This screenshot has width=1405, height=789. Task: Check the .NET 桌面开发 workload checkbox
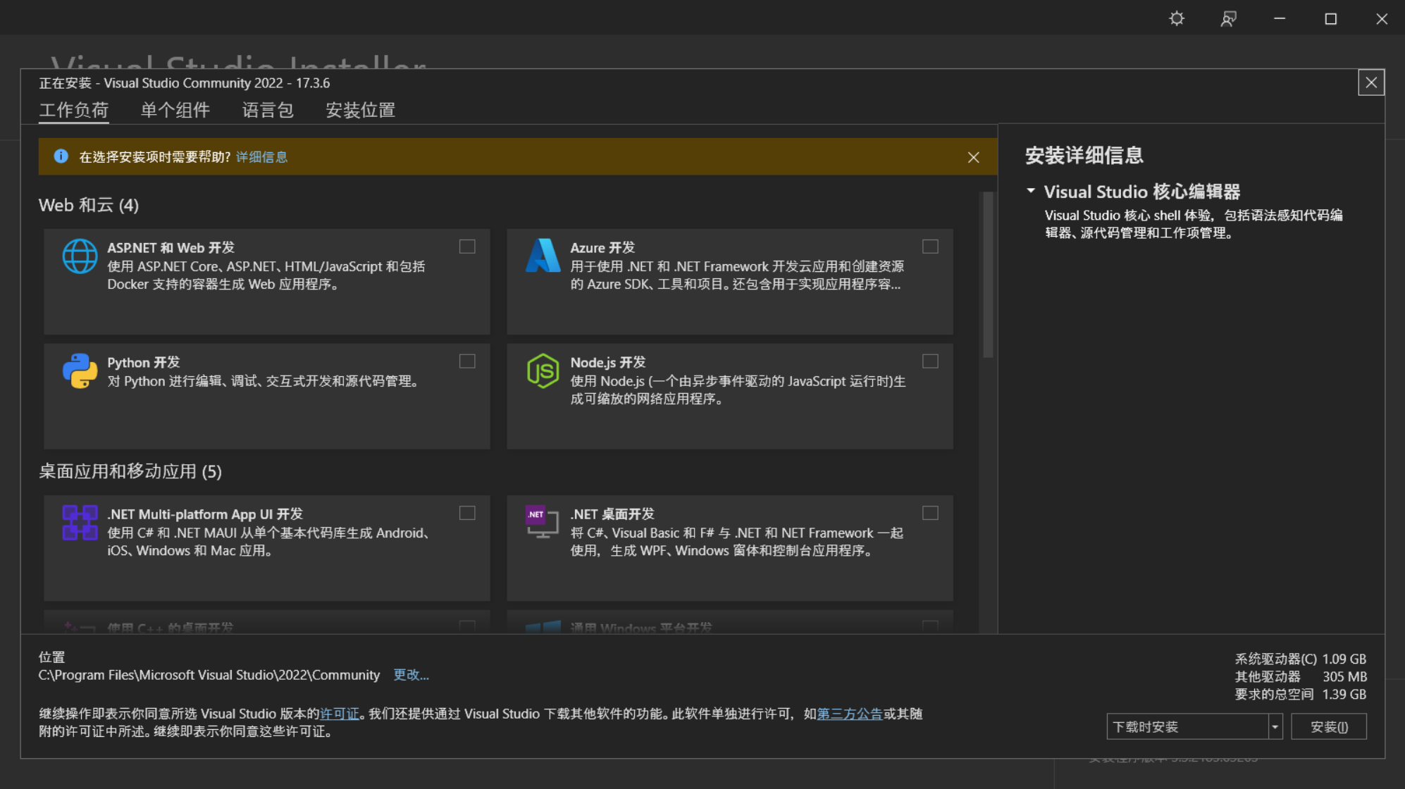930,513
